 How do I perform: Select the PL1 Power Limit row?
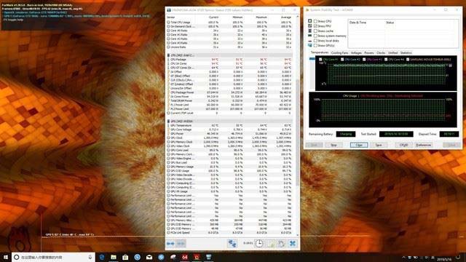[229, 105]
